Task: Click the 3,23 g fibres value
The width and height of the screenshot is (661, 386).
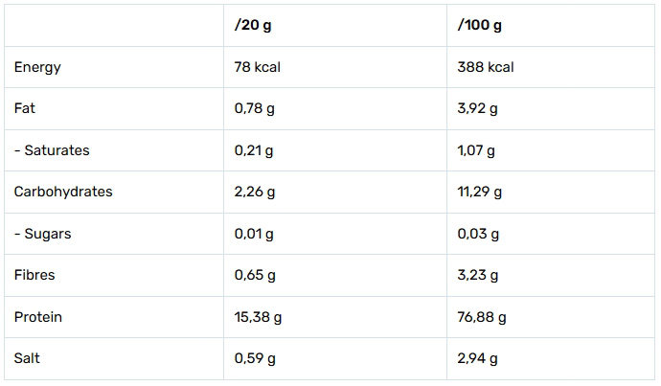Action: click(479, 275)
